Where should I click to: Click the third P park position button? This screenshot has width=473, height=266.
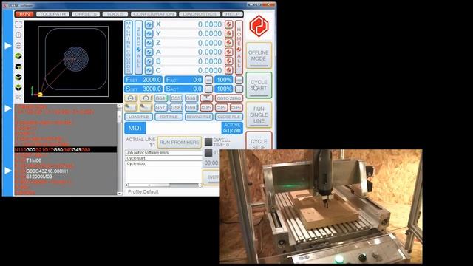[x=236, y=107]
